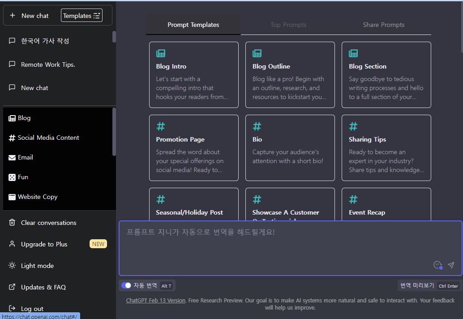
Task: Click the description text of Blog Intro card
Action: 192,88
